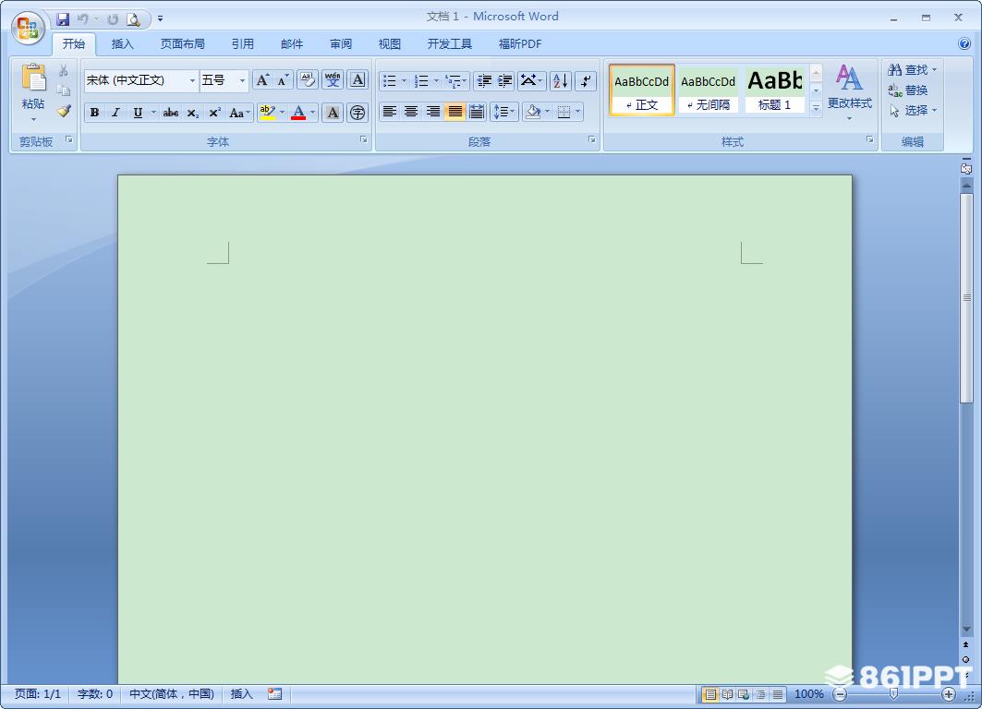Click 替换 to replace text
982x709 pixels.
pos(907,90)
